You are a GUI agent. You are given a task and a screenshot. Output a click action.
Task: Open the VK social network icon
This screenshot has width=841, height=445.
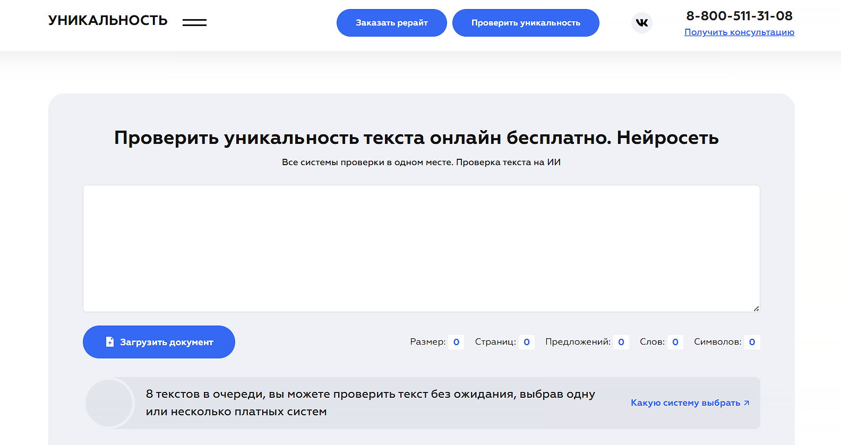pos(642,23)
